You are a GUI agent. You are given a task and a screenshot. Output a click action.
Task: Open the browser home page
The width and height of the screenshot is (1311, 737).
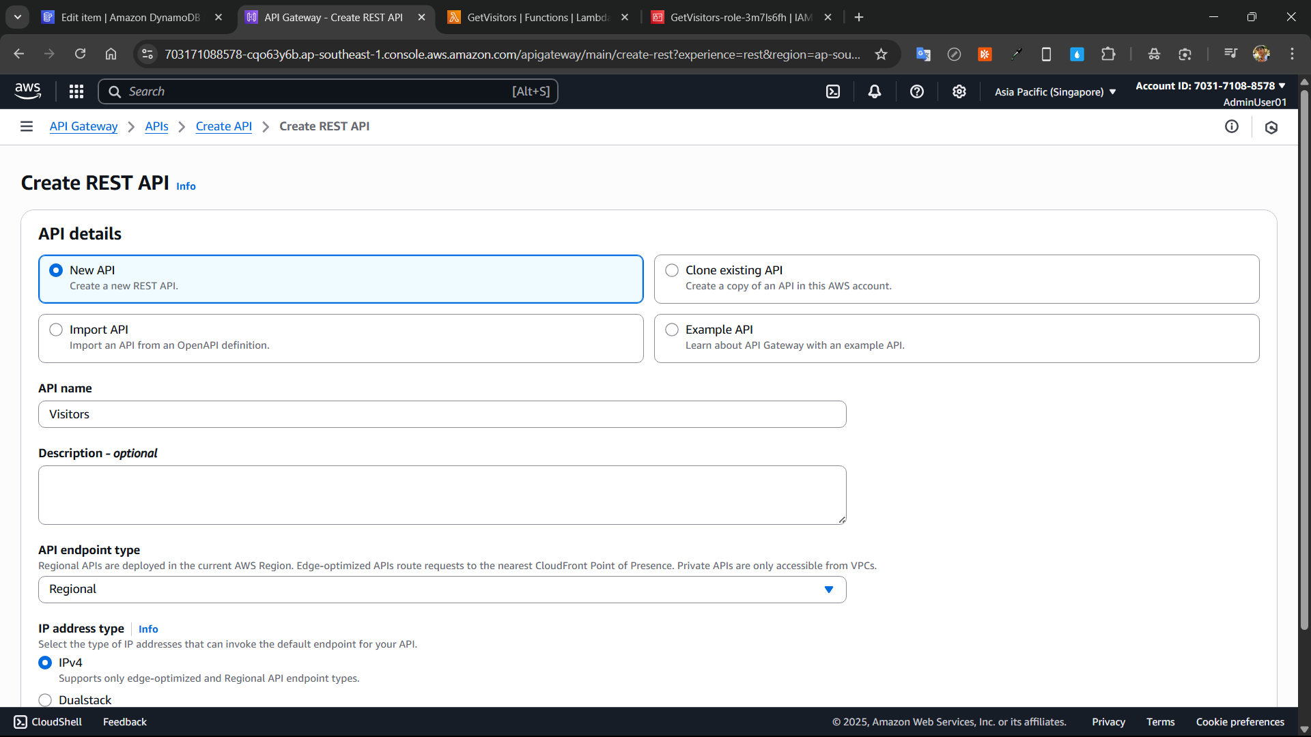tap(111, 54)
